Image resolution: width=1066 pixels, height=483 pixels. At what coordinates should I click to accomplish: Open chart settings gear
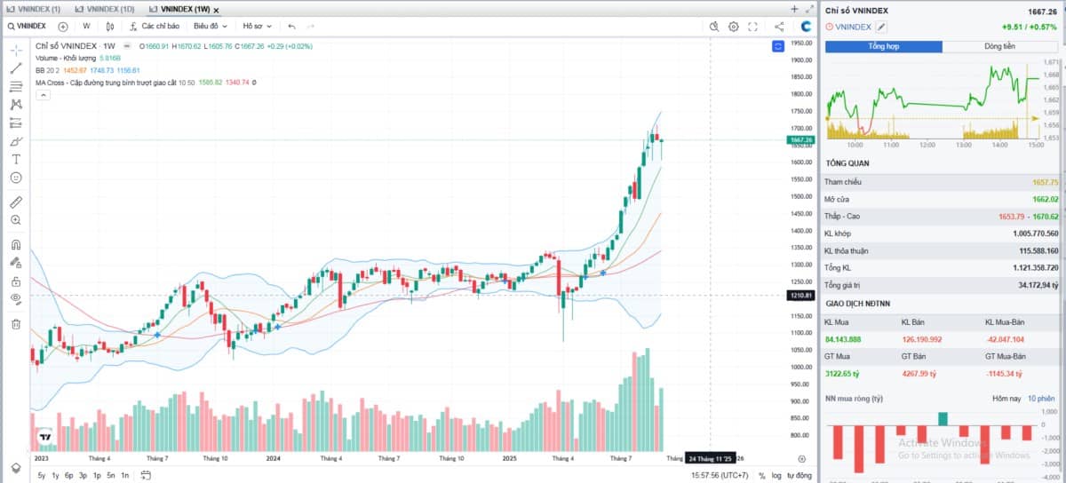tap(734, 27)
